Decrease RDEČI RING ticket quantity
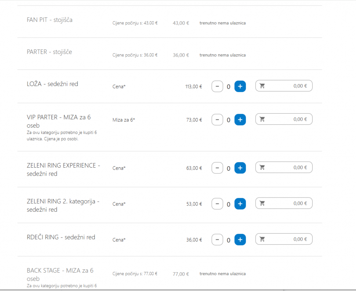The height and width of the screenshot is (291, 356). click(x=217, y=240)
